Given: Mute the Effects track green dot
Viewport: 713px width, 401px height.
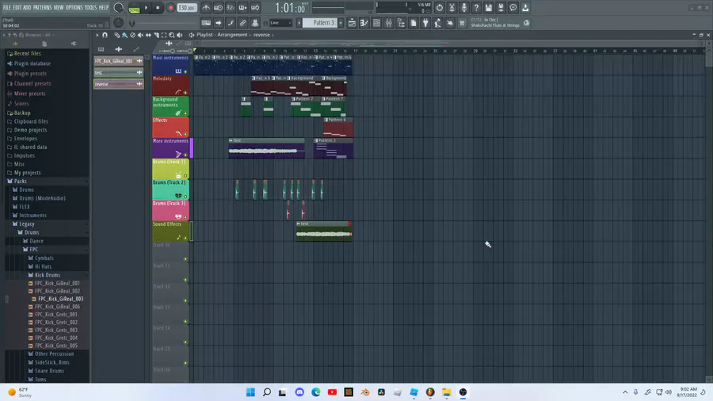Looking at the screenshot, I should click(185, 134).
